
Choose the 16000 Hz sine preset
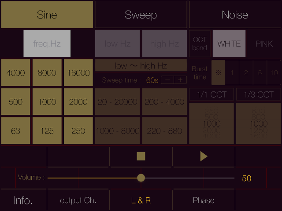click(x=78, y=73)
